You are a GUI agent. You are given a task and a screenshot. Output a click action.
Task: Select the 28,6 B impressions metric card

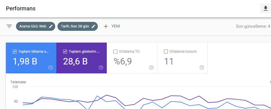pos(82,58)
